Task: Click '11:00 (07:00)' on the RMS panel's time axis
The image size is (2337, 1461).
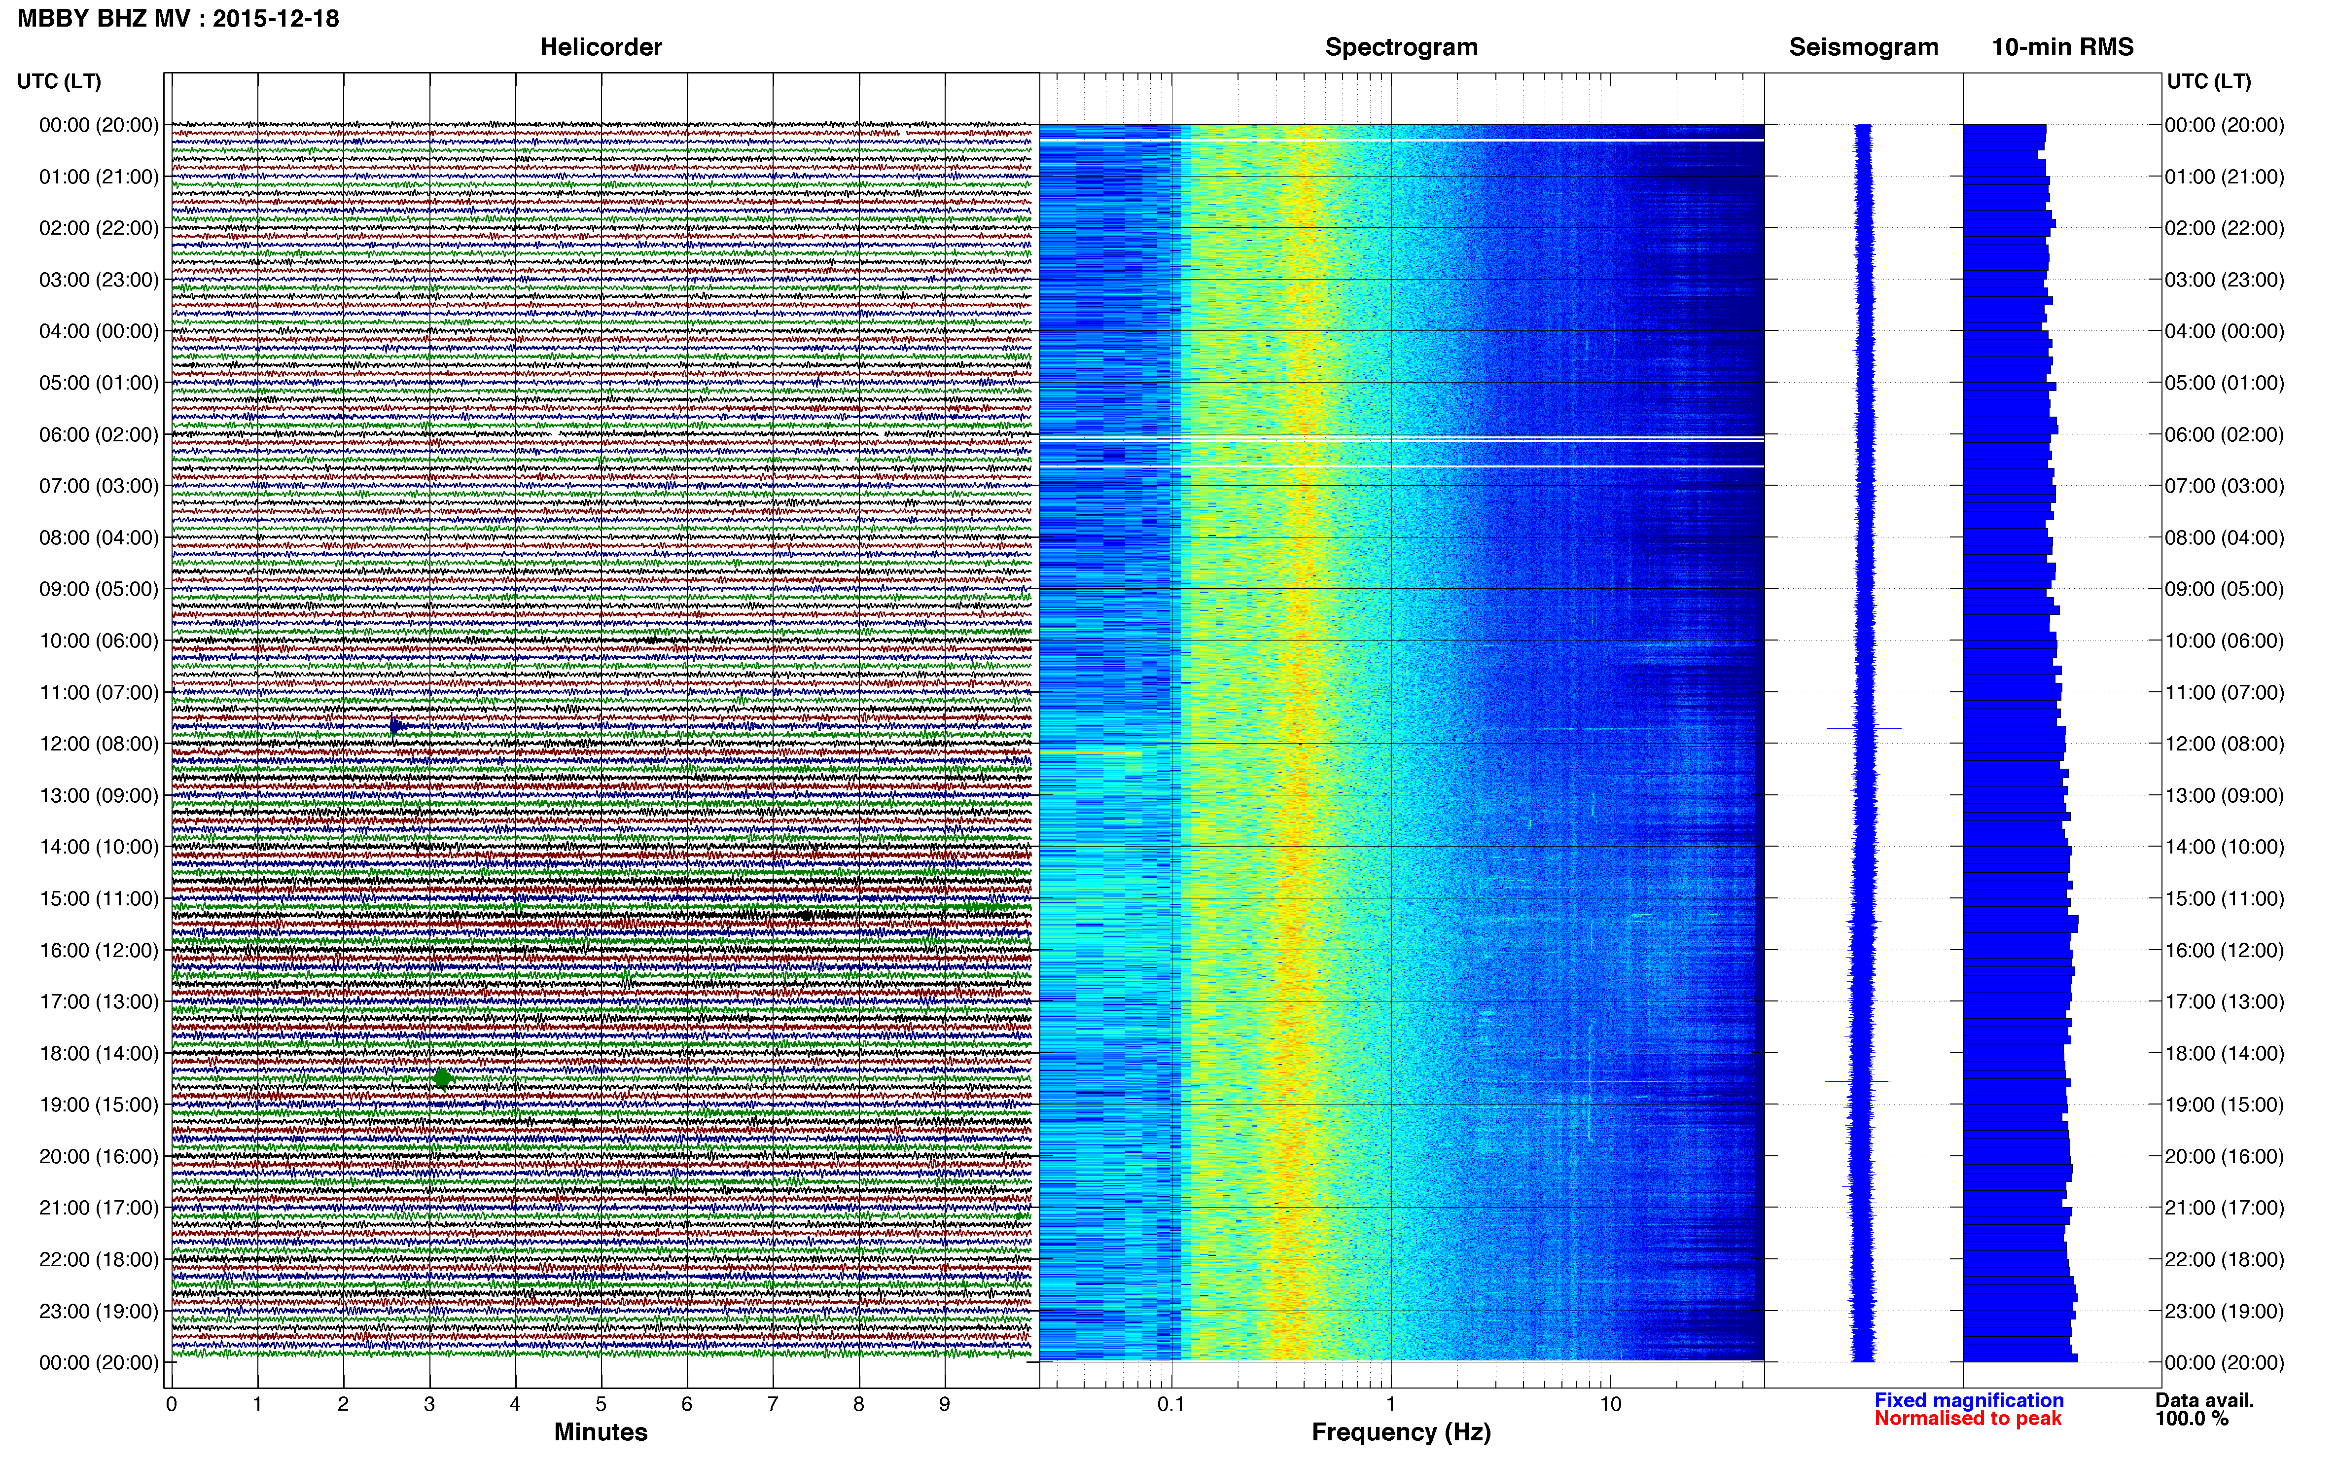Action: point(2224,693)
